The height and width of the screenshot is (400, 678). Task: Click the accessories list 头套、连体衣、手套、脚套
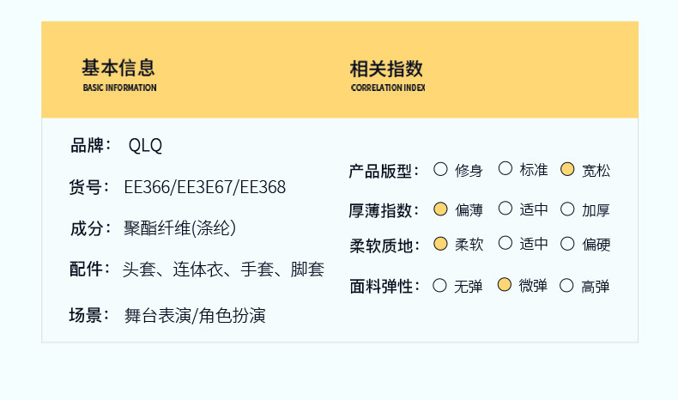[x=223, y=270]
